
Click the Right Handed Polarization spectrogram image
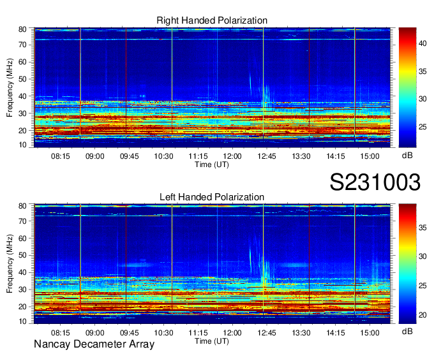pos(212,87)
